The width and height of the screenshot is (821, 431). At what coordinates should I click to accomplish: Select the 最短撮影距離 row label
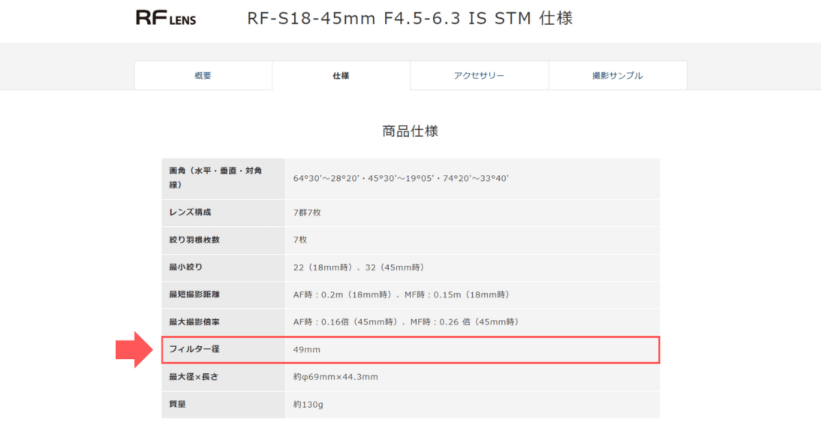click(195, 294)
